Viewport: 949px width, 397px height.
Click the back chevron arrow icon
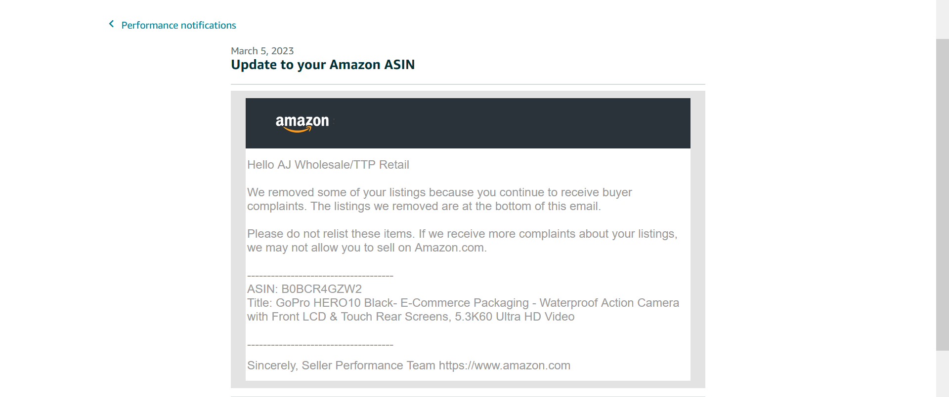coord(112,24)
